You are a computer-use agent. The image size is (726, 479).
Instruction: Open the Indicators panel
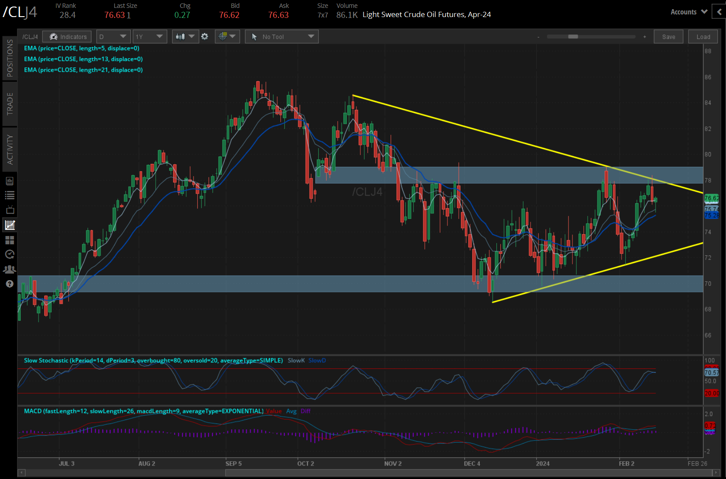coord(67,37)
